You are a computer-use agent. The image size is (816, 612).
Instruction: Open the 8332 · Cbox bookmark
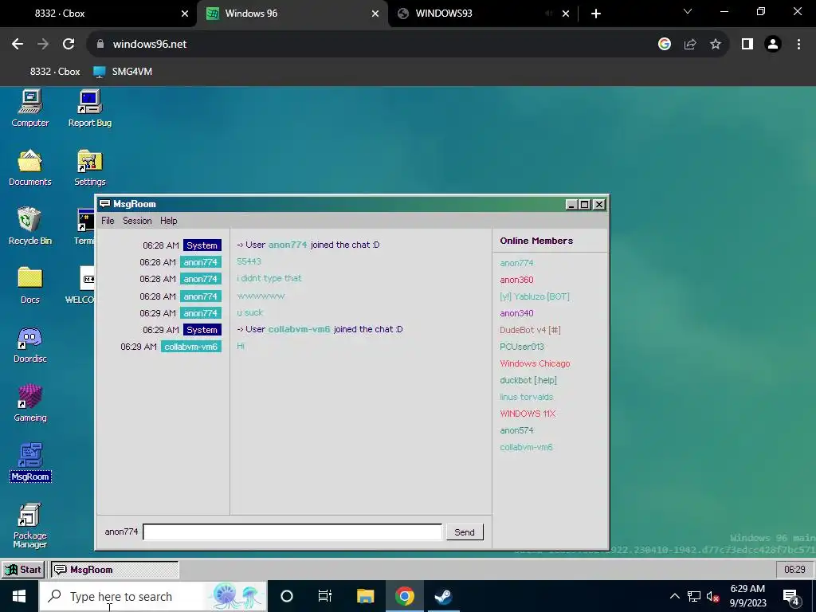(55, 71)
